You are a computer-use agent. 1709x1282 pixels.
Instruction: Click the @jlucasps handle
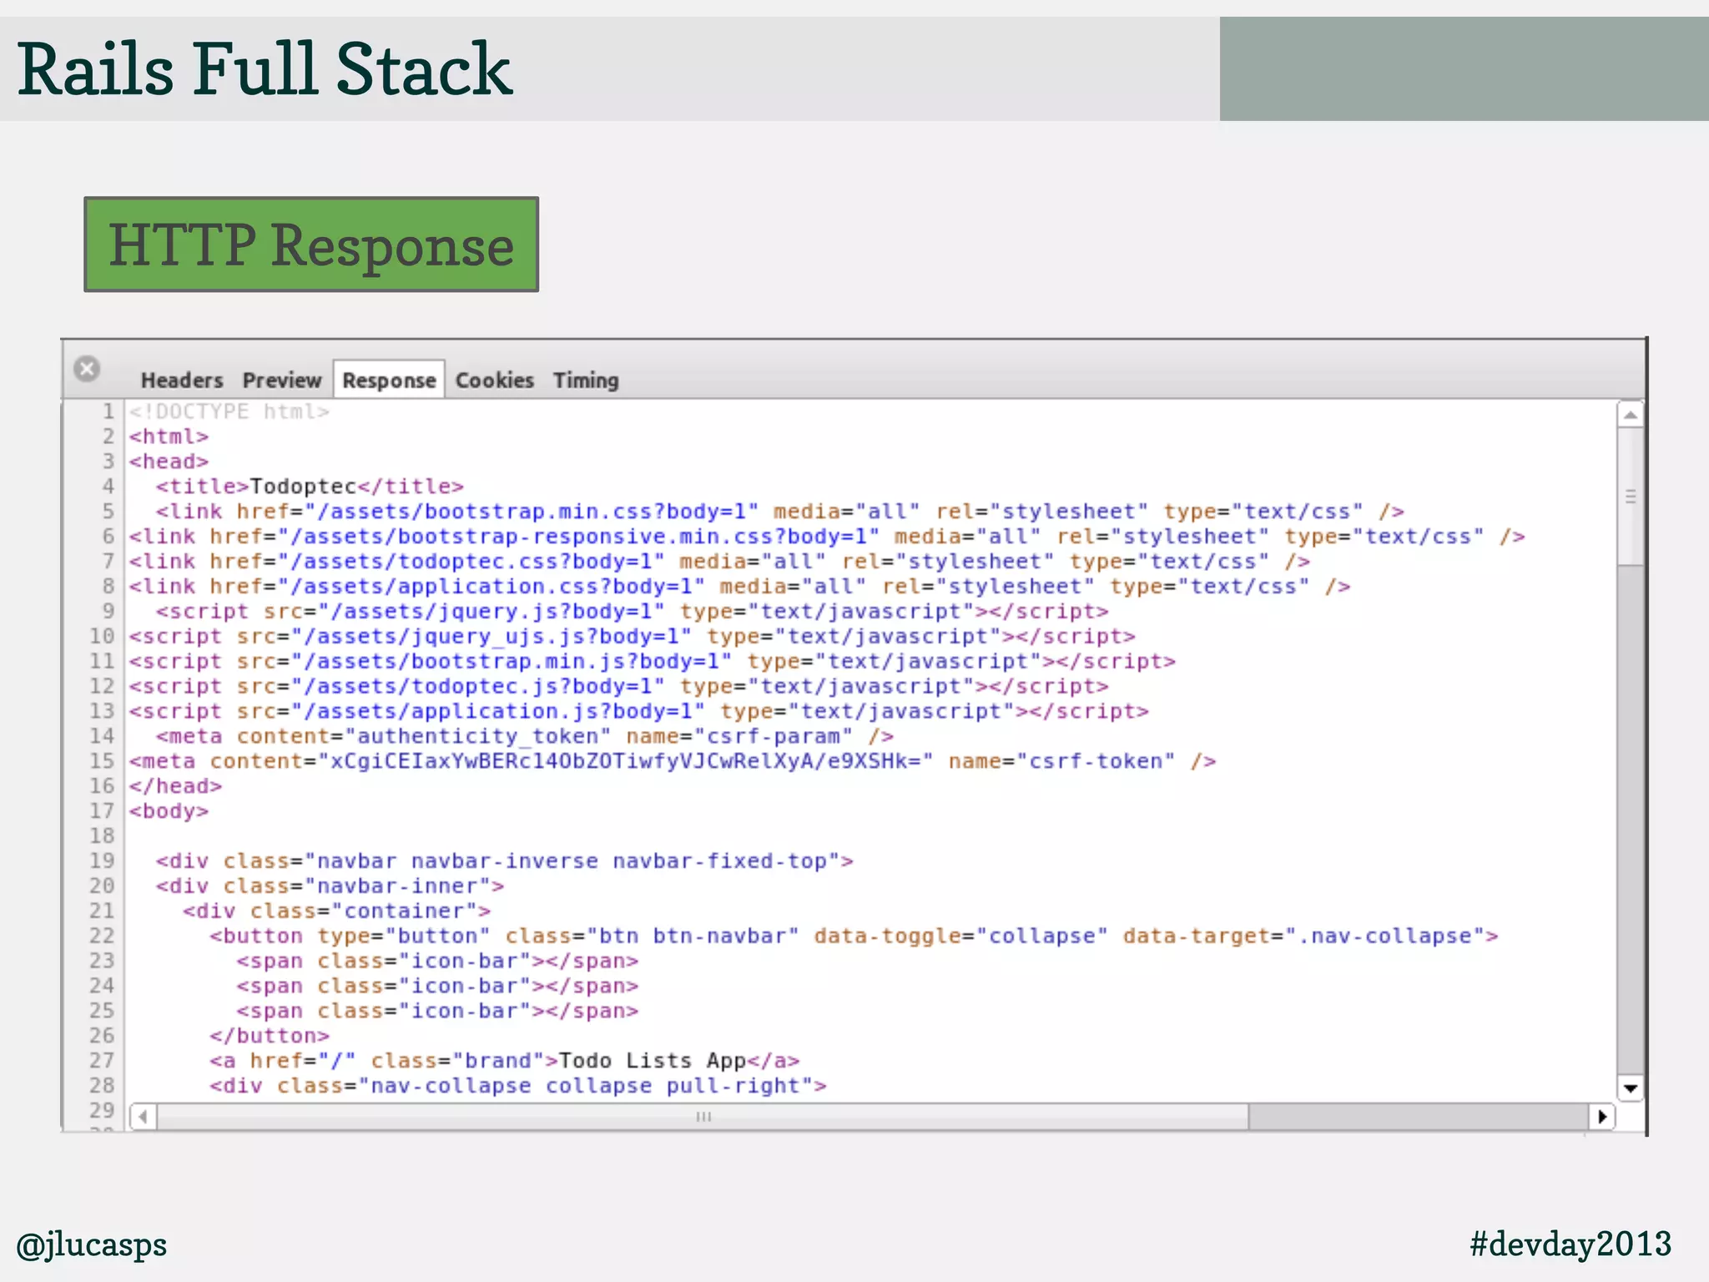(x=92, y=1244)
